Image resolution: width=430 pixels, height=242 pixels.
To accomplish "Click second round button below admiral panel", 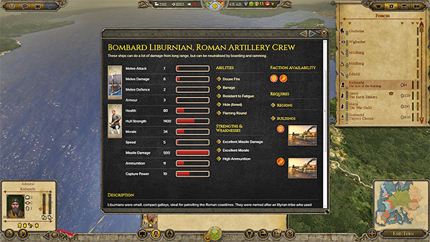I will (23, 234).
